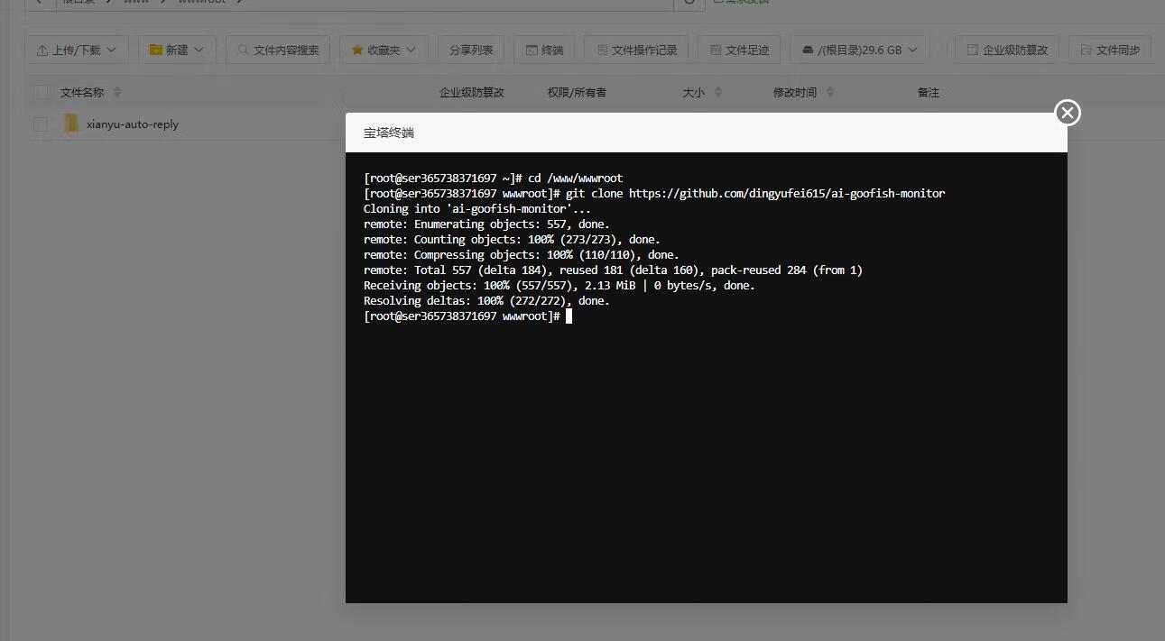The image size is (1165, 641).
Task: Click the folder-plus icon on 新建
Action: click(156, 50)
